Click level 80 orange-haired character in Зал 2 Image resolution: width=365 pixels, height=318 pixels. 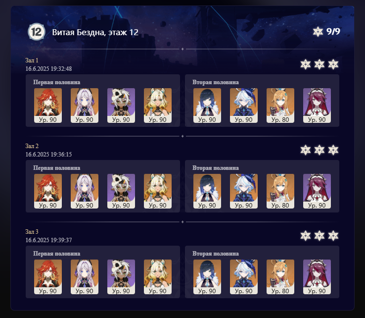pos(280,191)
